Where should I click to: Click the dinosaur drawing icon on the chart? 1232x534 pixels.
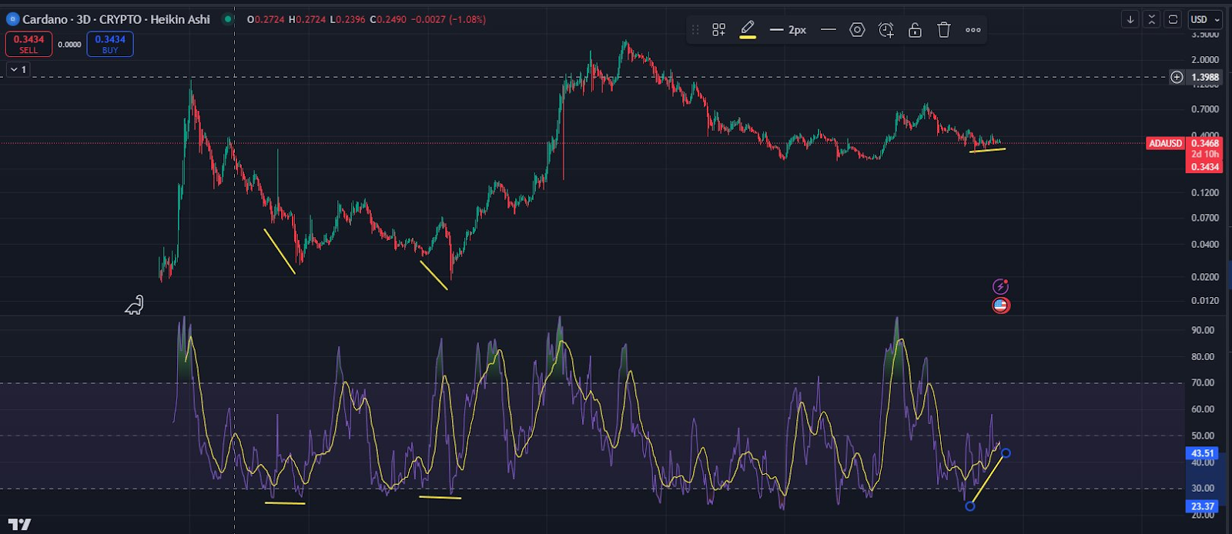[x=135, y=305]
